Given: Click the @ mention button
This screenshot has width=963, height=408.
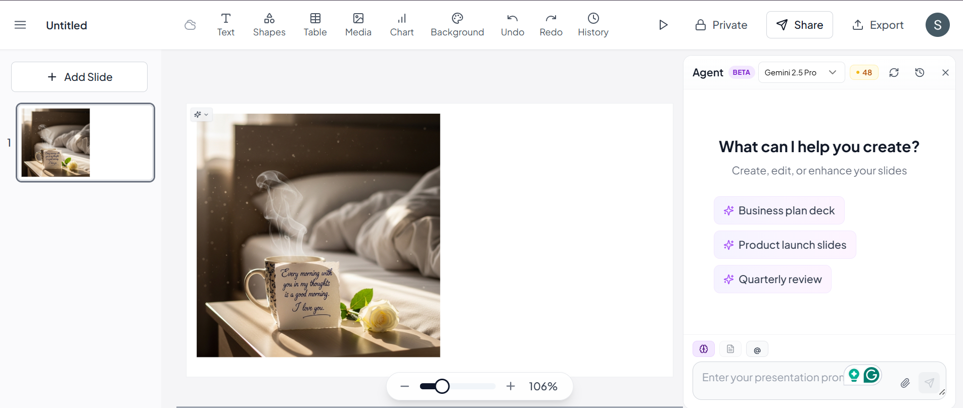Looking at the screenshot, I should [x=757, y=349].
